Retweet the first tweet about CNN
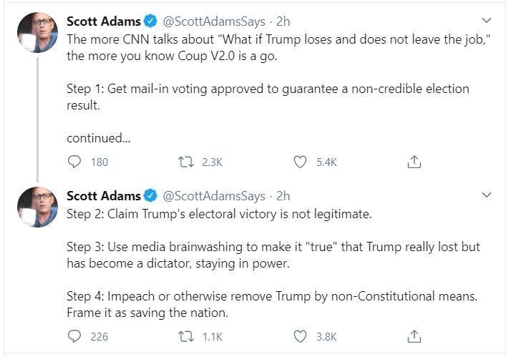The width and height of the screenshot is (511, 357). click(x=186, y=162)
